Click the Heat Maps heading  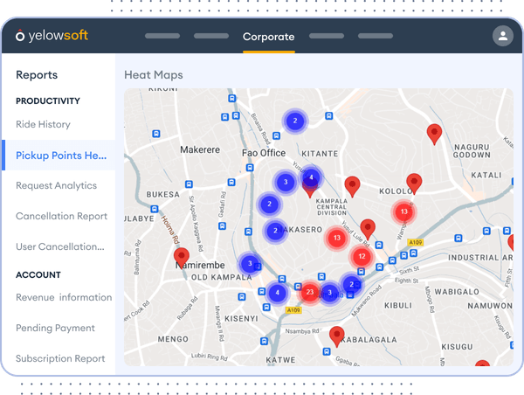pyautogui.click(x=154, y=75)
